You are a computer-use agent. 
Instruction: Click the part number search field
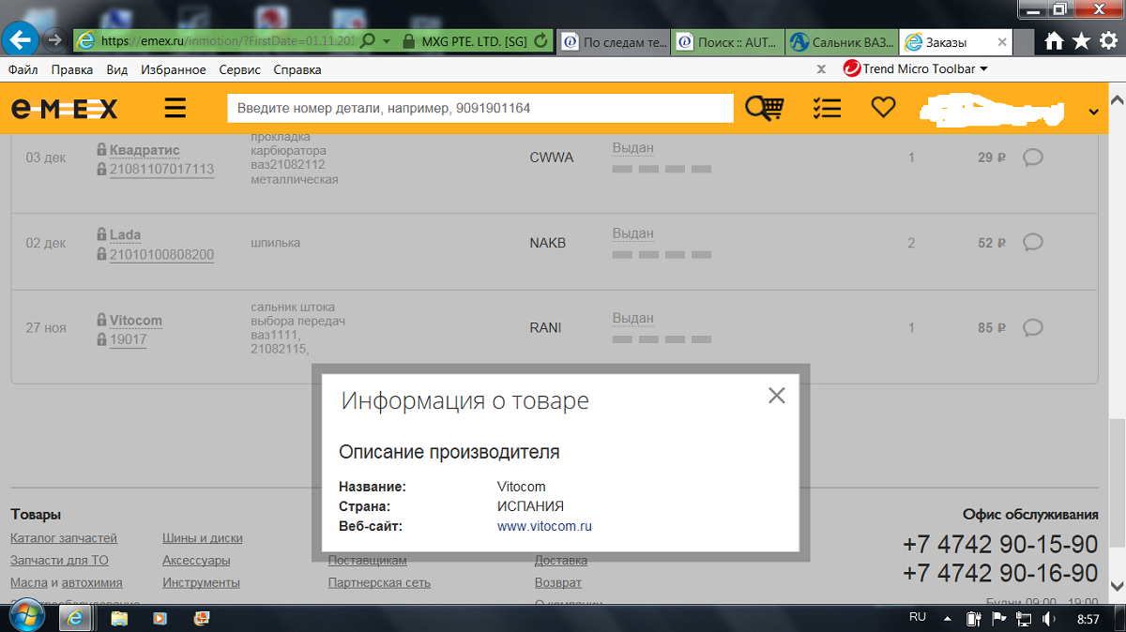(479, 109)
